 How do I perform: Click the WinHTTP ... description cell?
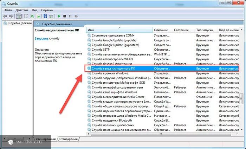click(x=162, y=54)
